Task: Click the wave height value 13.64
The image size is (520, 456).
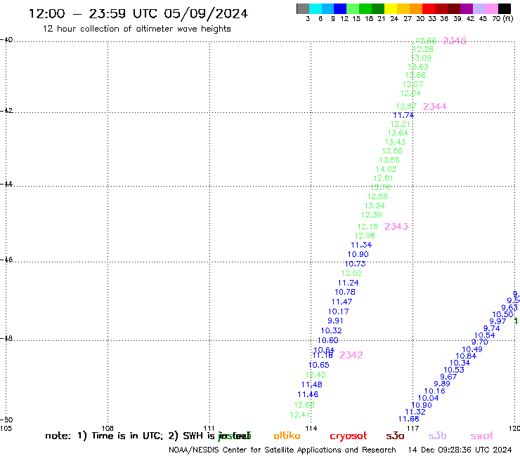Action: [x=398, y=133]
